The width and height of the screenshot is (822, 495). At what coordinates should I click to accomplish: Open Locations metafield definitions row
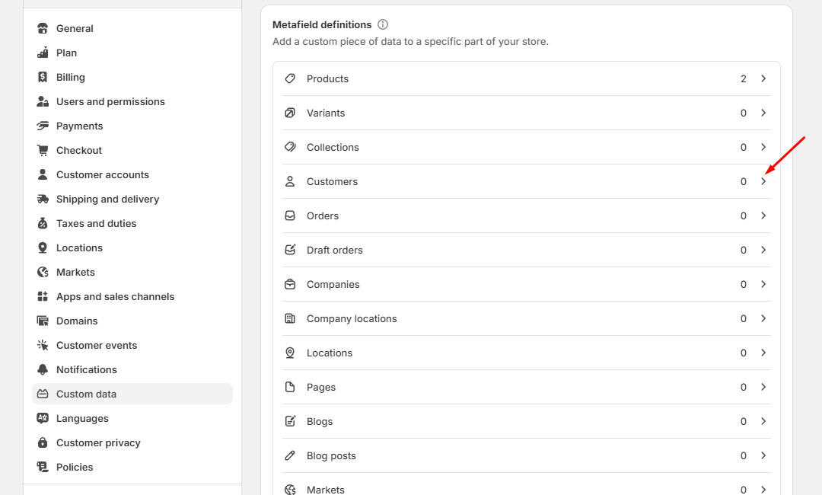[330, 353]
